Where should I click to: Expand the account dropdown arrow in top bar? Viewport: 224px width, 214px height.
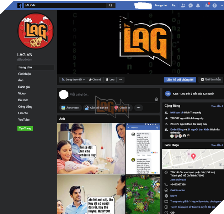click(222, 5)
